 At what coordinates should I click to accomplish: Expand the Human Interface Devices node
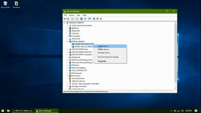tap(67, 52)
